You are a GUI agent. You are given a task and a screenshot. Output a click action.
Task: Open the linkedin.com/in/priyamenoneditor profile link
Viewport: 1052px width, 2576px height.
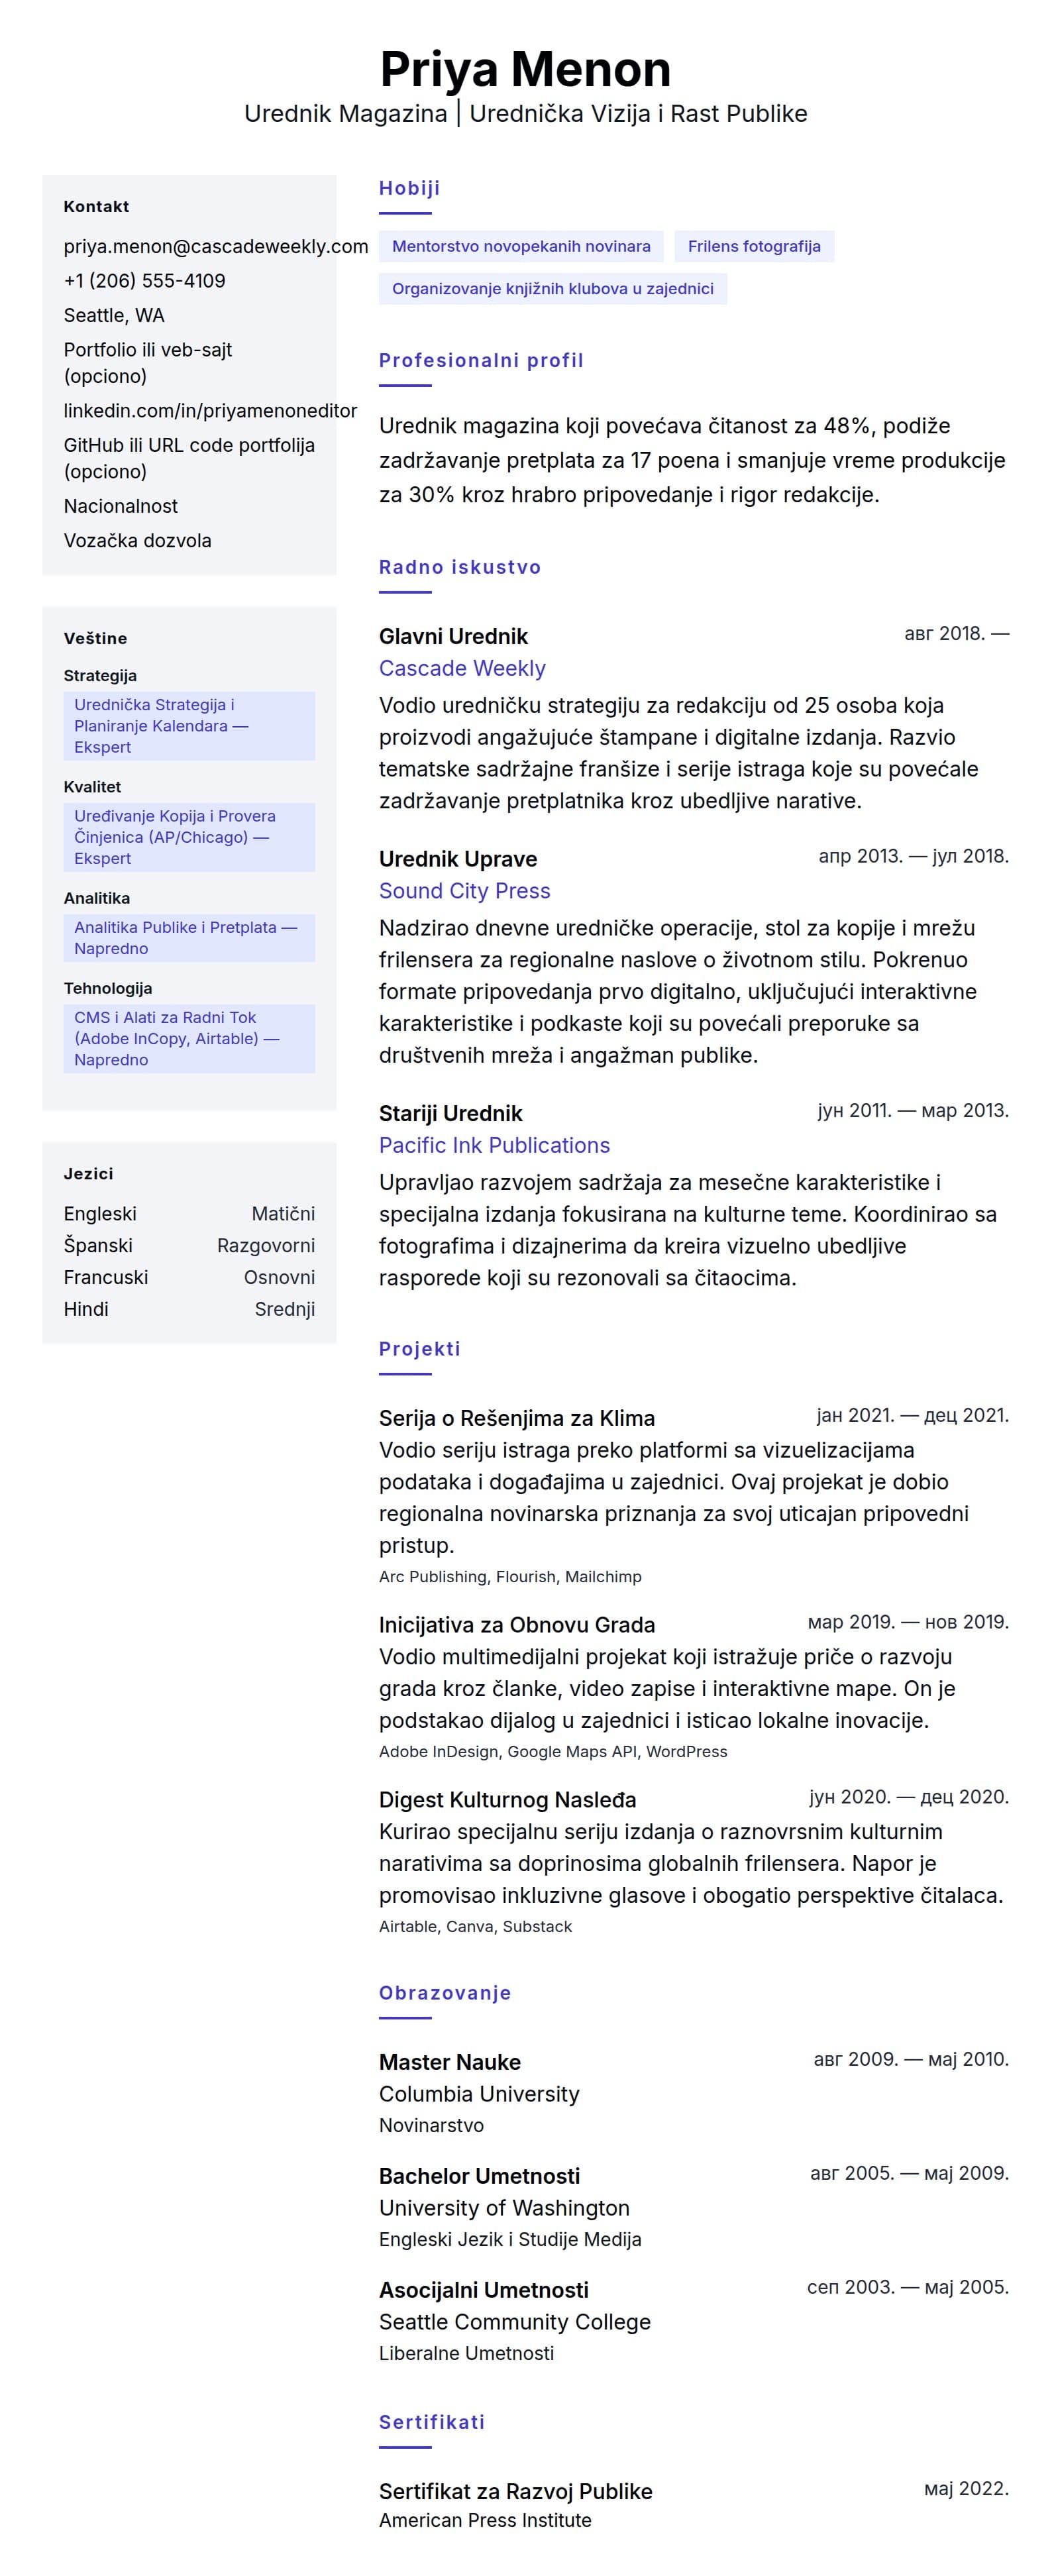pos(210,411)
